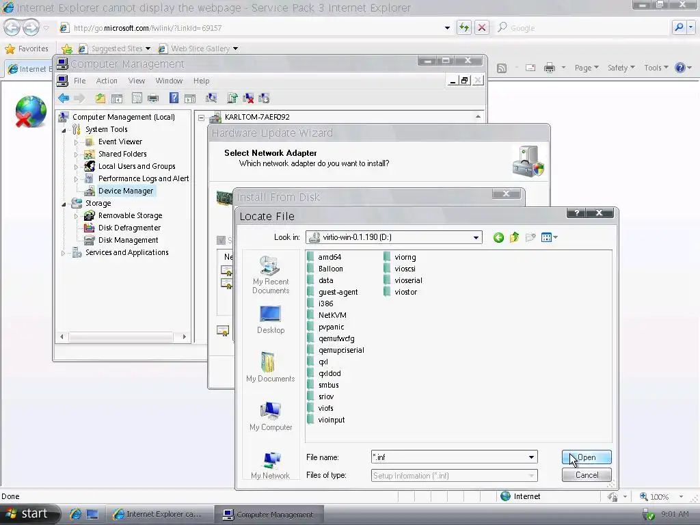Click the Open button in Locate File
This screenshot has width=700, height=525.
tap(587, 457)
